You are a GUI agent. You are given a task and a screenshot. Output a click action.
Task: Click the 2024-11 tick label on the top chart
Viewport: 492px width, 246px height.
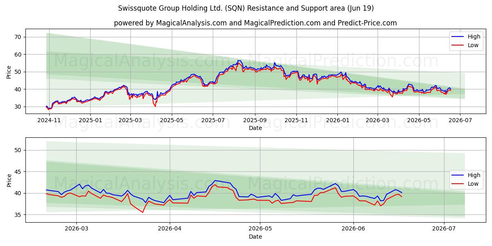(x=50, y=121)
